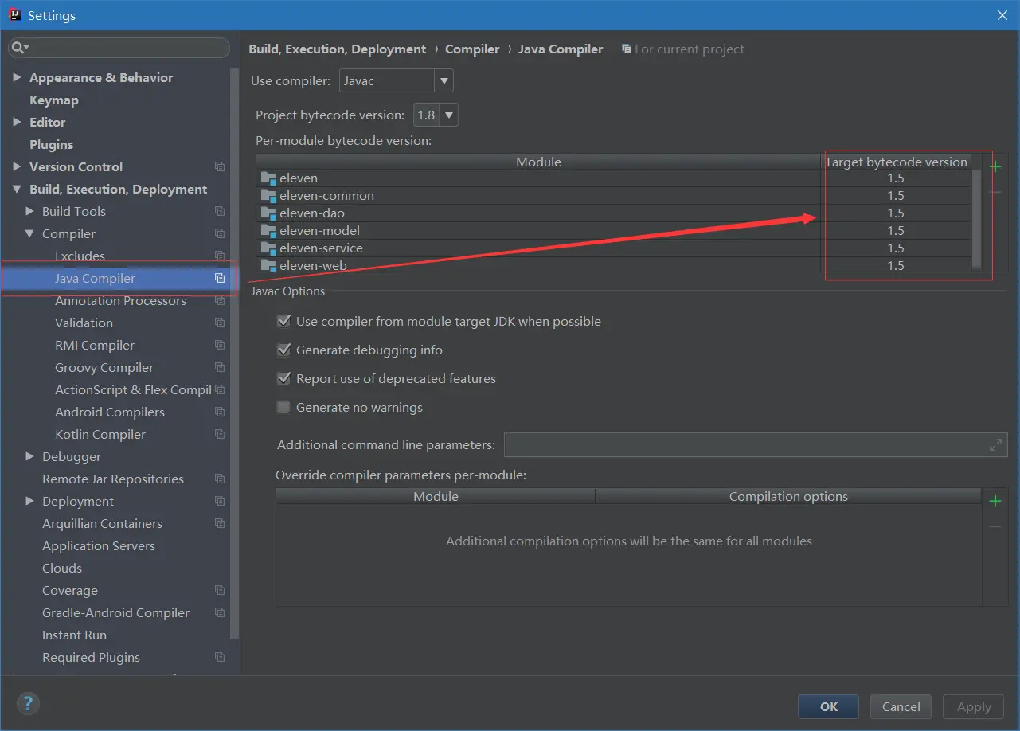Open Application Servers settings

pyautogui.click(x=99, y=546)
